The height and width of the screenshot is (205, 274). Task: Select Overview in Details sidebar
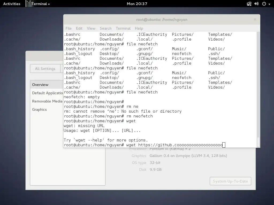pyautogui.click(x=47, y=85)
